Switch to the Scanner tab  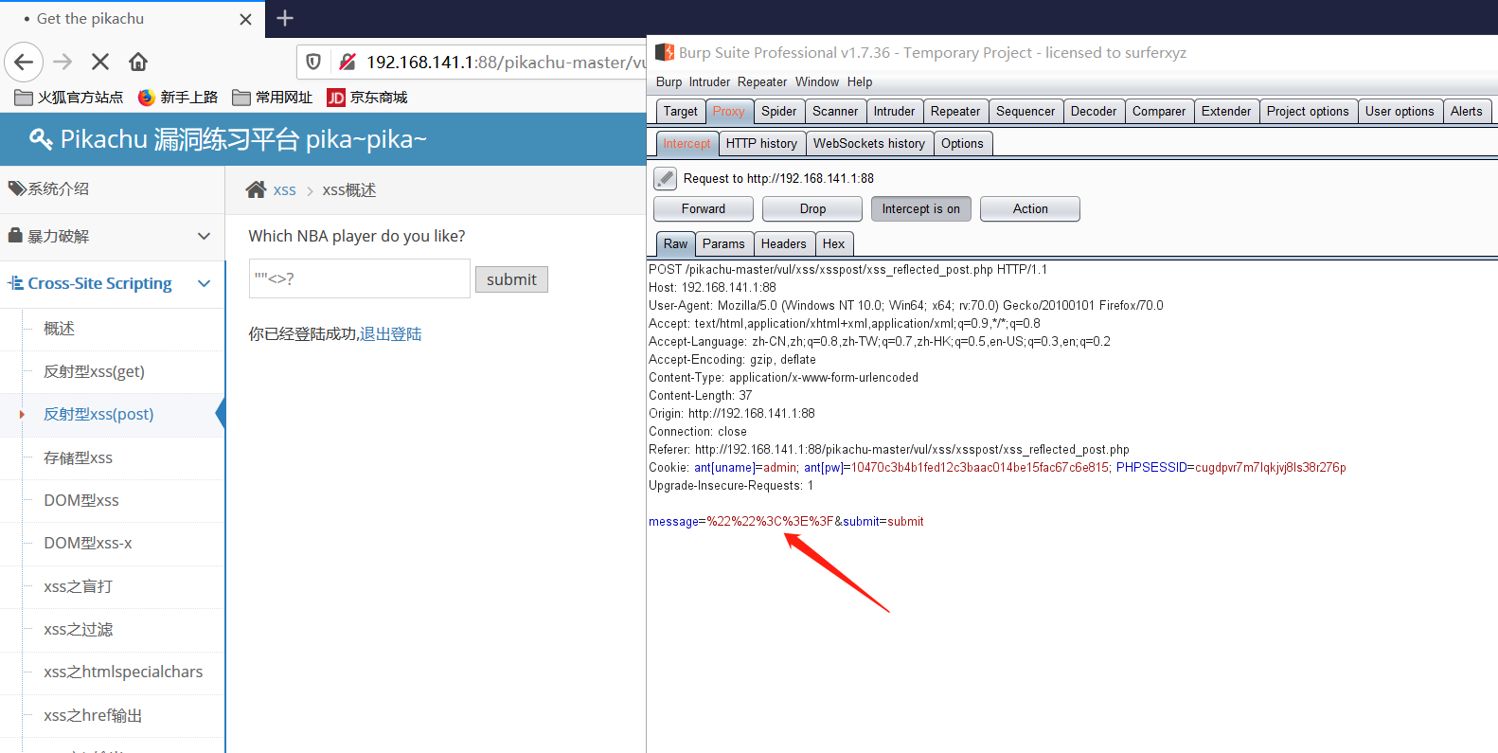835,111
